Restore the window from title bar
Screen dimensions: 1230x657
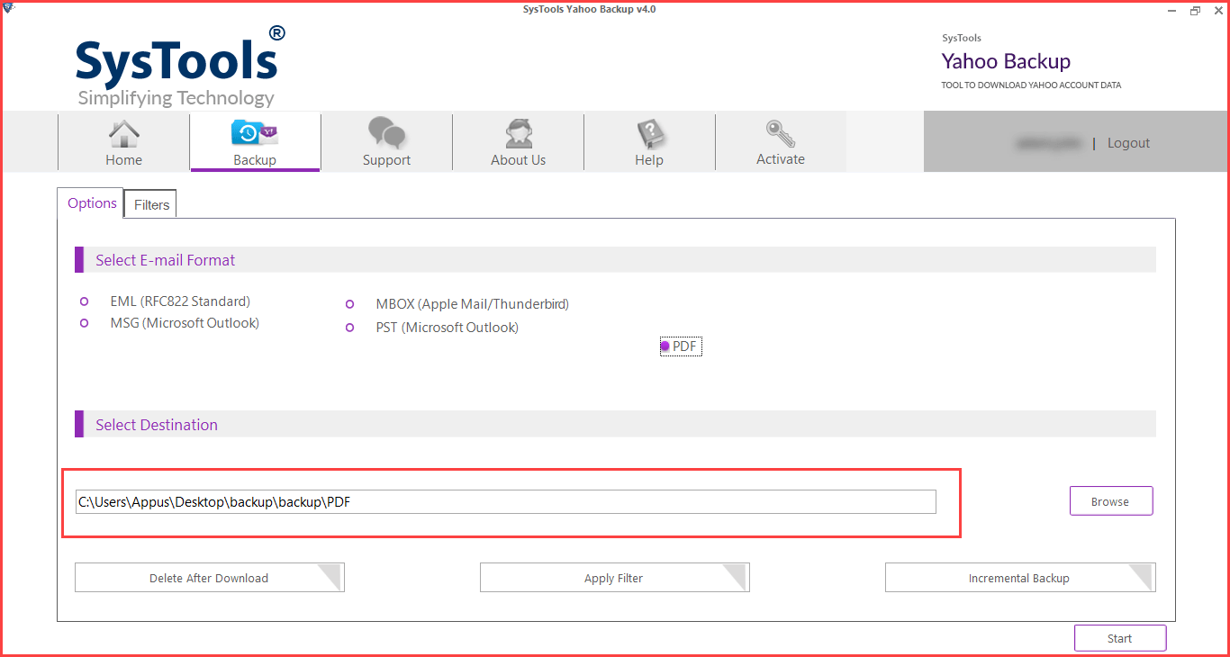coord(1195,10)
